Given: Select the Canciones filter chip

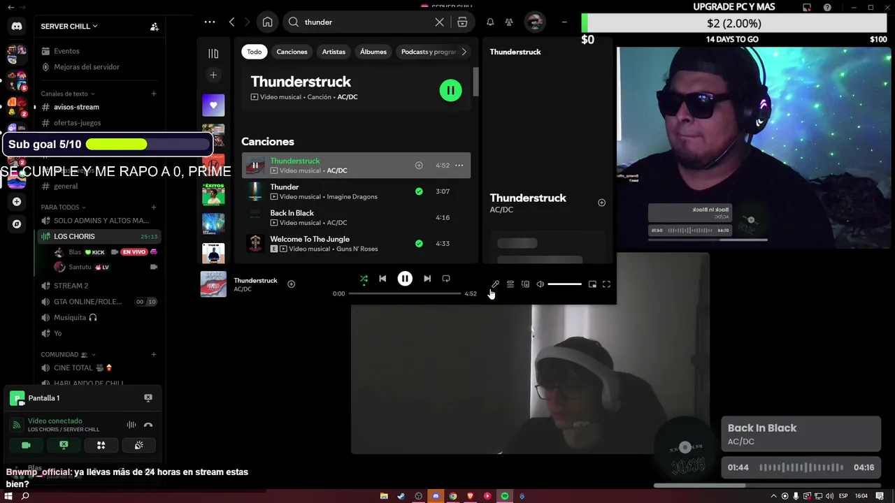Looking at the screenshot, I should point(292,52).
